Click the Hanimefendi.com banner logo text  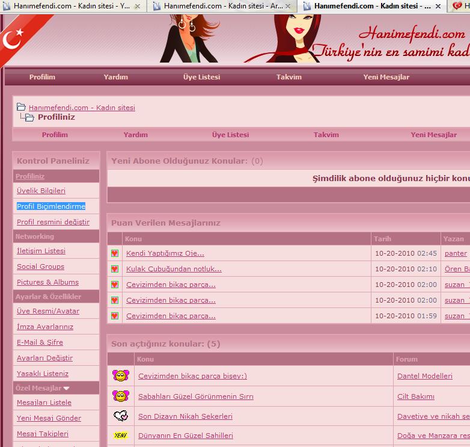click(x=412, y=34)
